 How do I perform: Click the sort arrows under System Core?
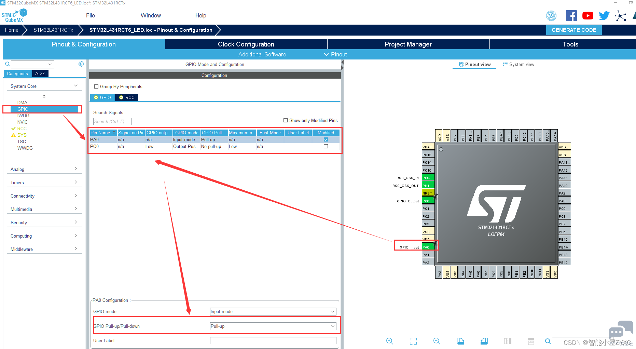44,96
